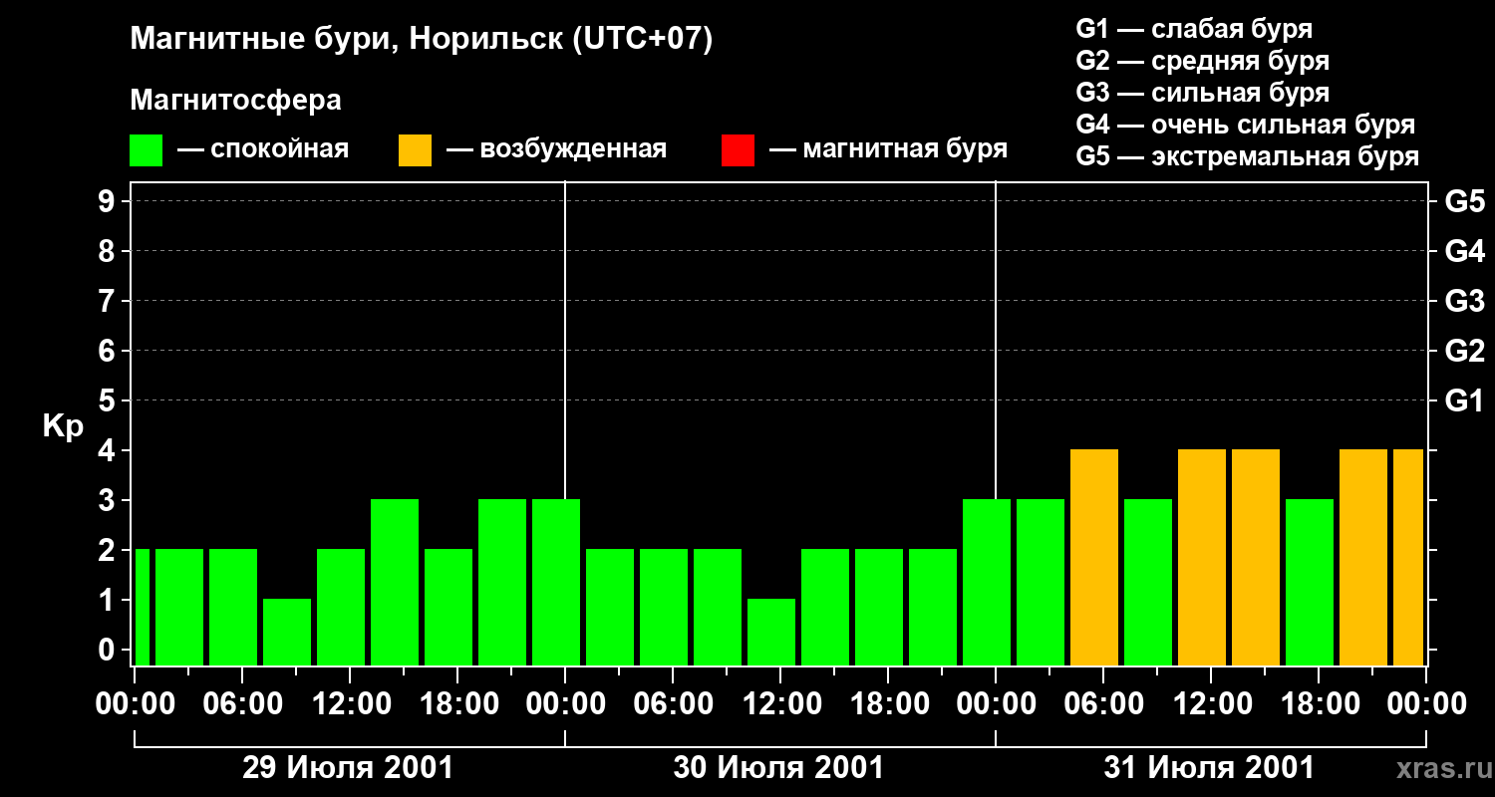The height and width of the screenshot is (797, 1495).
Task: Click the Kp 1 bar on 30 July
Action: (x=771, y=632)
